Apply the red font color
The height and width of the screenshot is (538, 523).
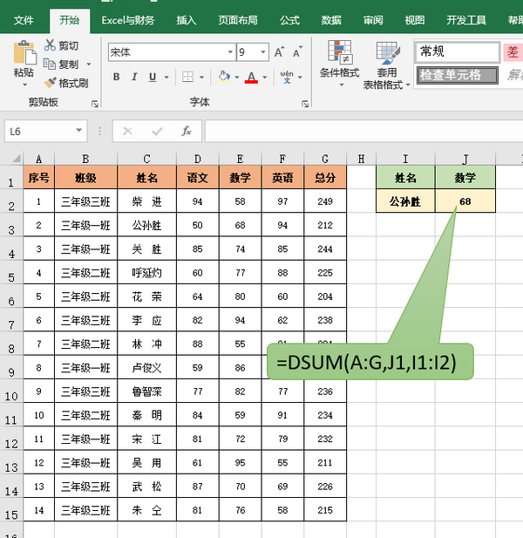(251, 77)
